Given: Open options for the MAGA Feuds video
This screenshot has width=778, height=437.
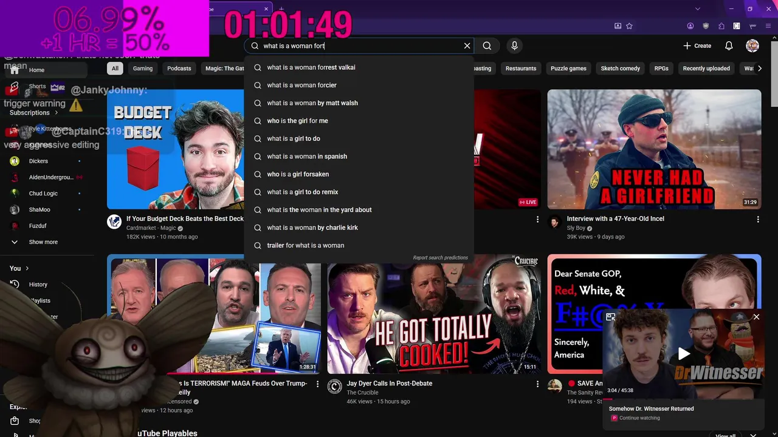Looking at the screenshot, I should 317,384.
